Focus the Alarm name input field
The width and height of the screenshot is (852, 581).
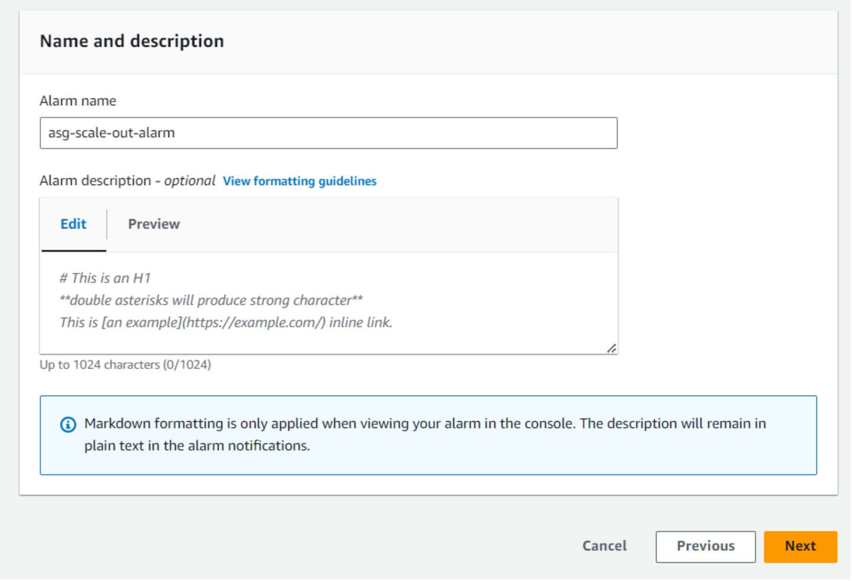(x=328, y=133)
